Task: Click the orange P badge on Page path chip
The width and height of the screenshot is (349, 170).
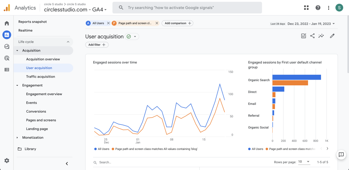Action: (114, 23)
